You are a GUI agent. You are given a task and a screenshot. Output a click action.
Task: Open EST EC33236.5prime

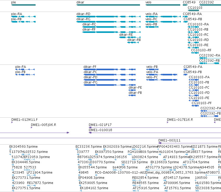pos(89,147)
